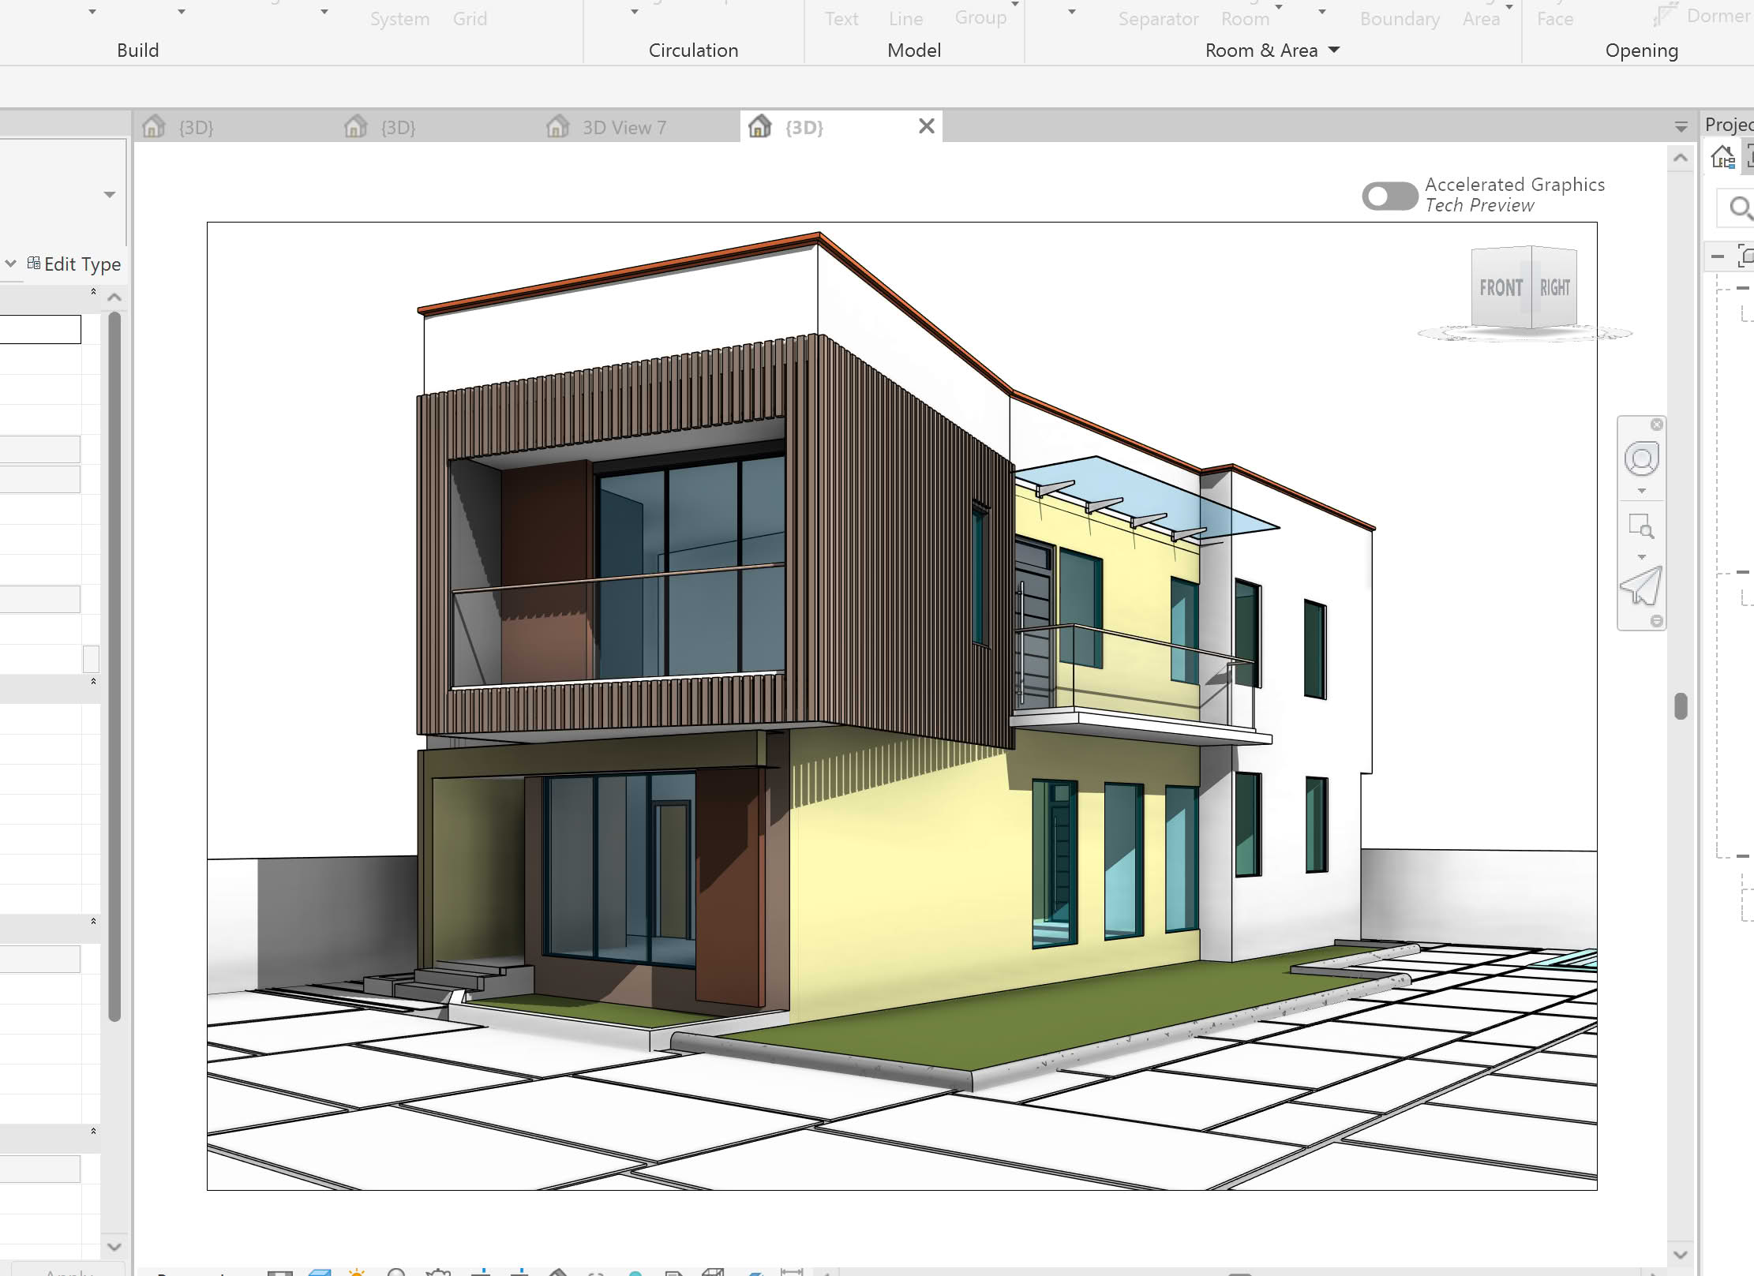
Task: Close the navigation bar with its X
Action: pos(1657,425)
